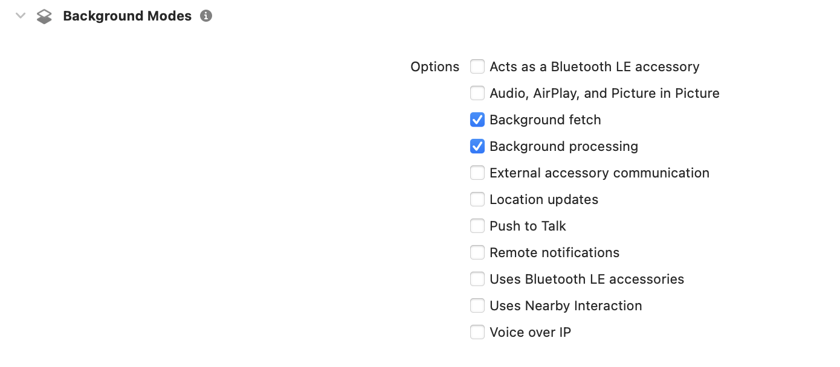Screen dimensions: 840x367
Task: Check the Voice over IP option
Action: tap(477, 332)
